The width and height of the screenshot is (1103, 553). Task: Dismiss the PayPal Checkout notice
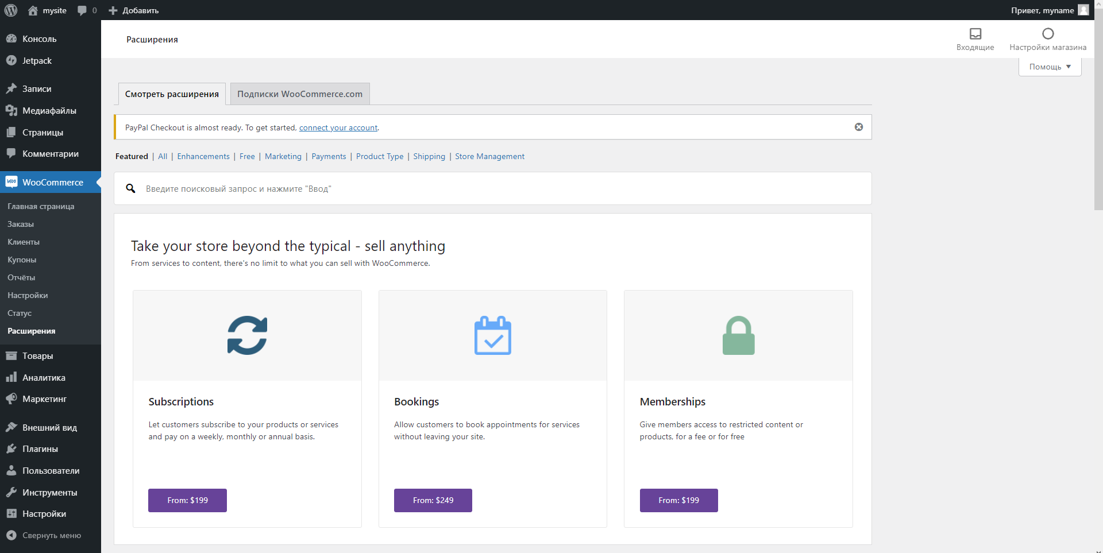pyautogui.click(x=859, y=127)
